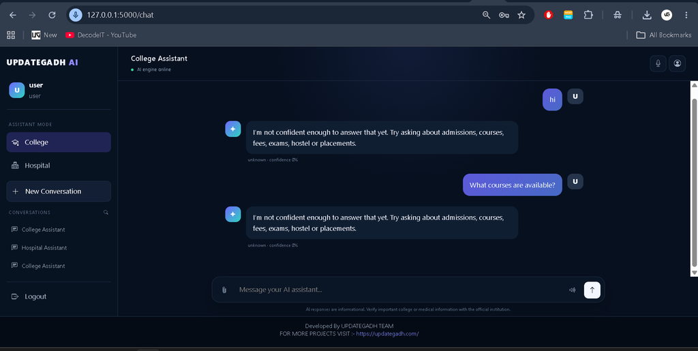Open the Extensions puzzle piece menu

click(x=588, y=15)
